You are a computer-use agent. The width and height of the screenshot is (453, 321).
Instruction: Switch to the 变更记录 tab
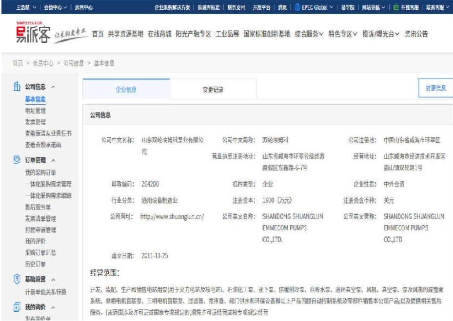coord(213,89)
